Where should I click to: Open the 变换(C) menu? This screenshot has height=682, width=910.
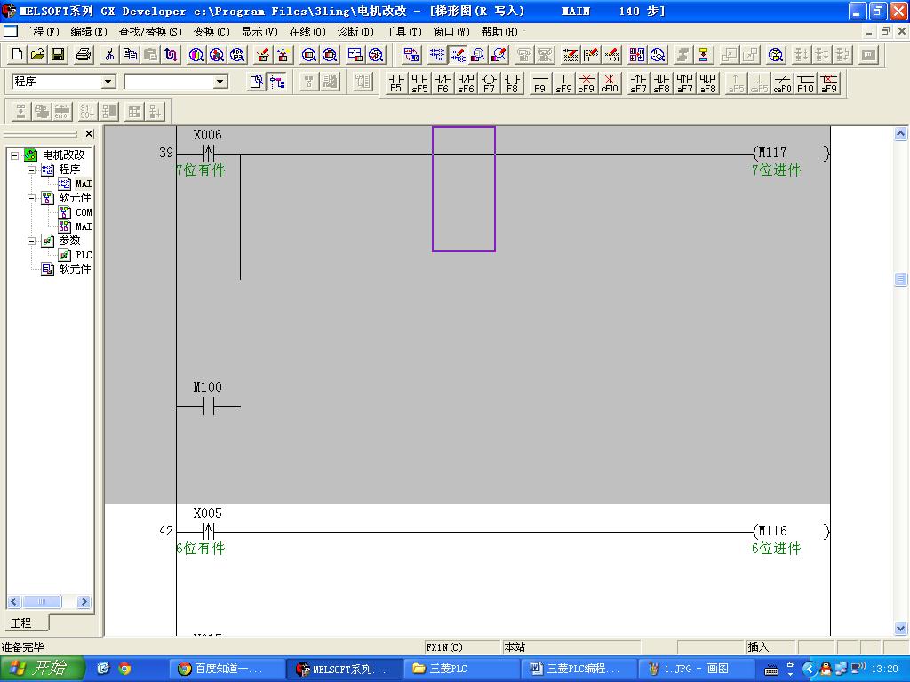[x=211, y=32]
